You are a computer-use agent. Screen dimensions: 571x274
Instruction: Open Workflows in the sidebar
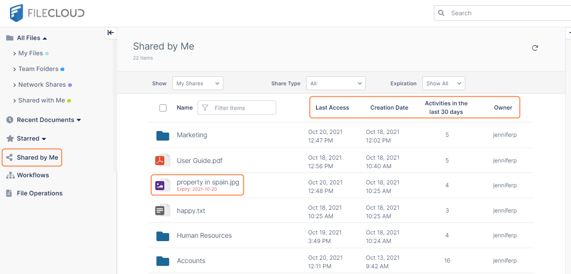[32, 175]
